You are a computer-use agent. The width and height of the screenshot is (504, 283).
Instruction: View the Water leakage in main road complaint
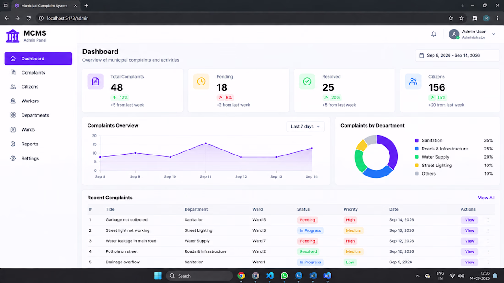pos(469,241)
